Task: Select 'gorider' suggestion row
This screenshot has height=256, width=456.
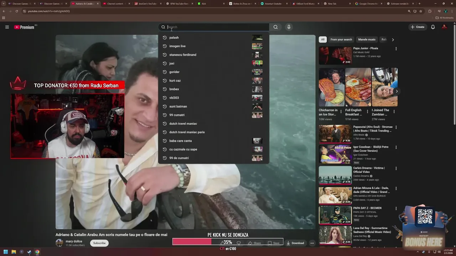Action: (213, 72)
